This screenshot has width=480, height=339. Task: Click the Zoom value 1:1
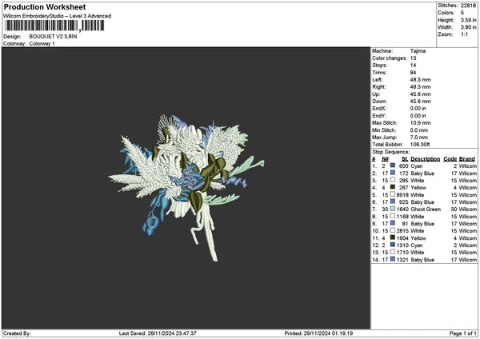click(464, 34)
